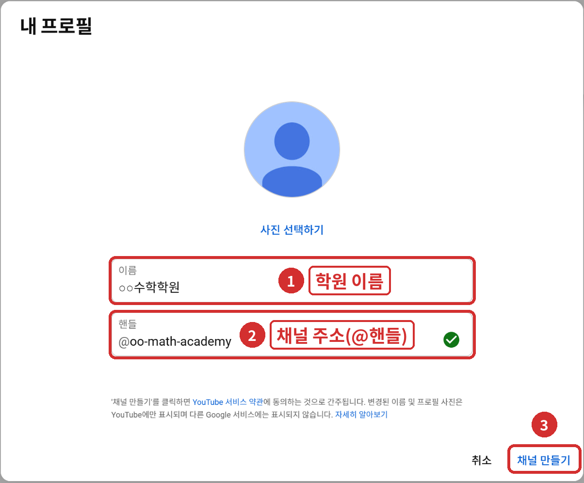Open the YouTube 서비스 약관 link
Image resolution: width=584 pixels, height=483 pixels.
tap(228, 402)
